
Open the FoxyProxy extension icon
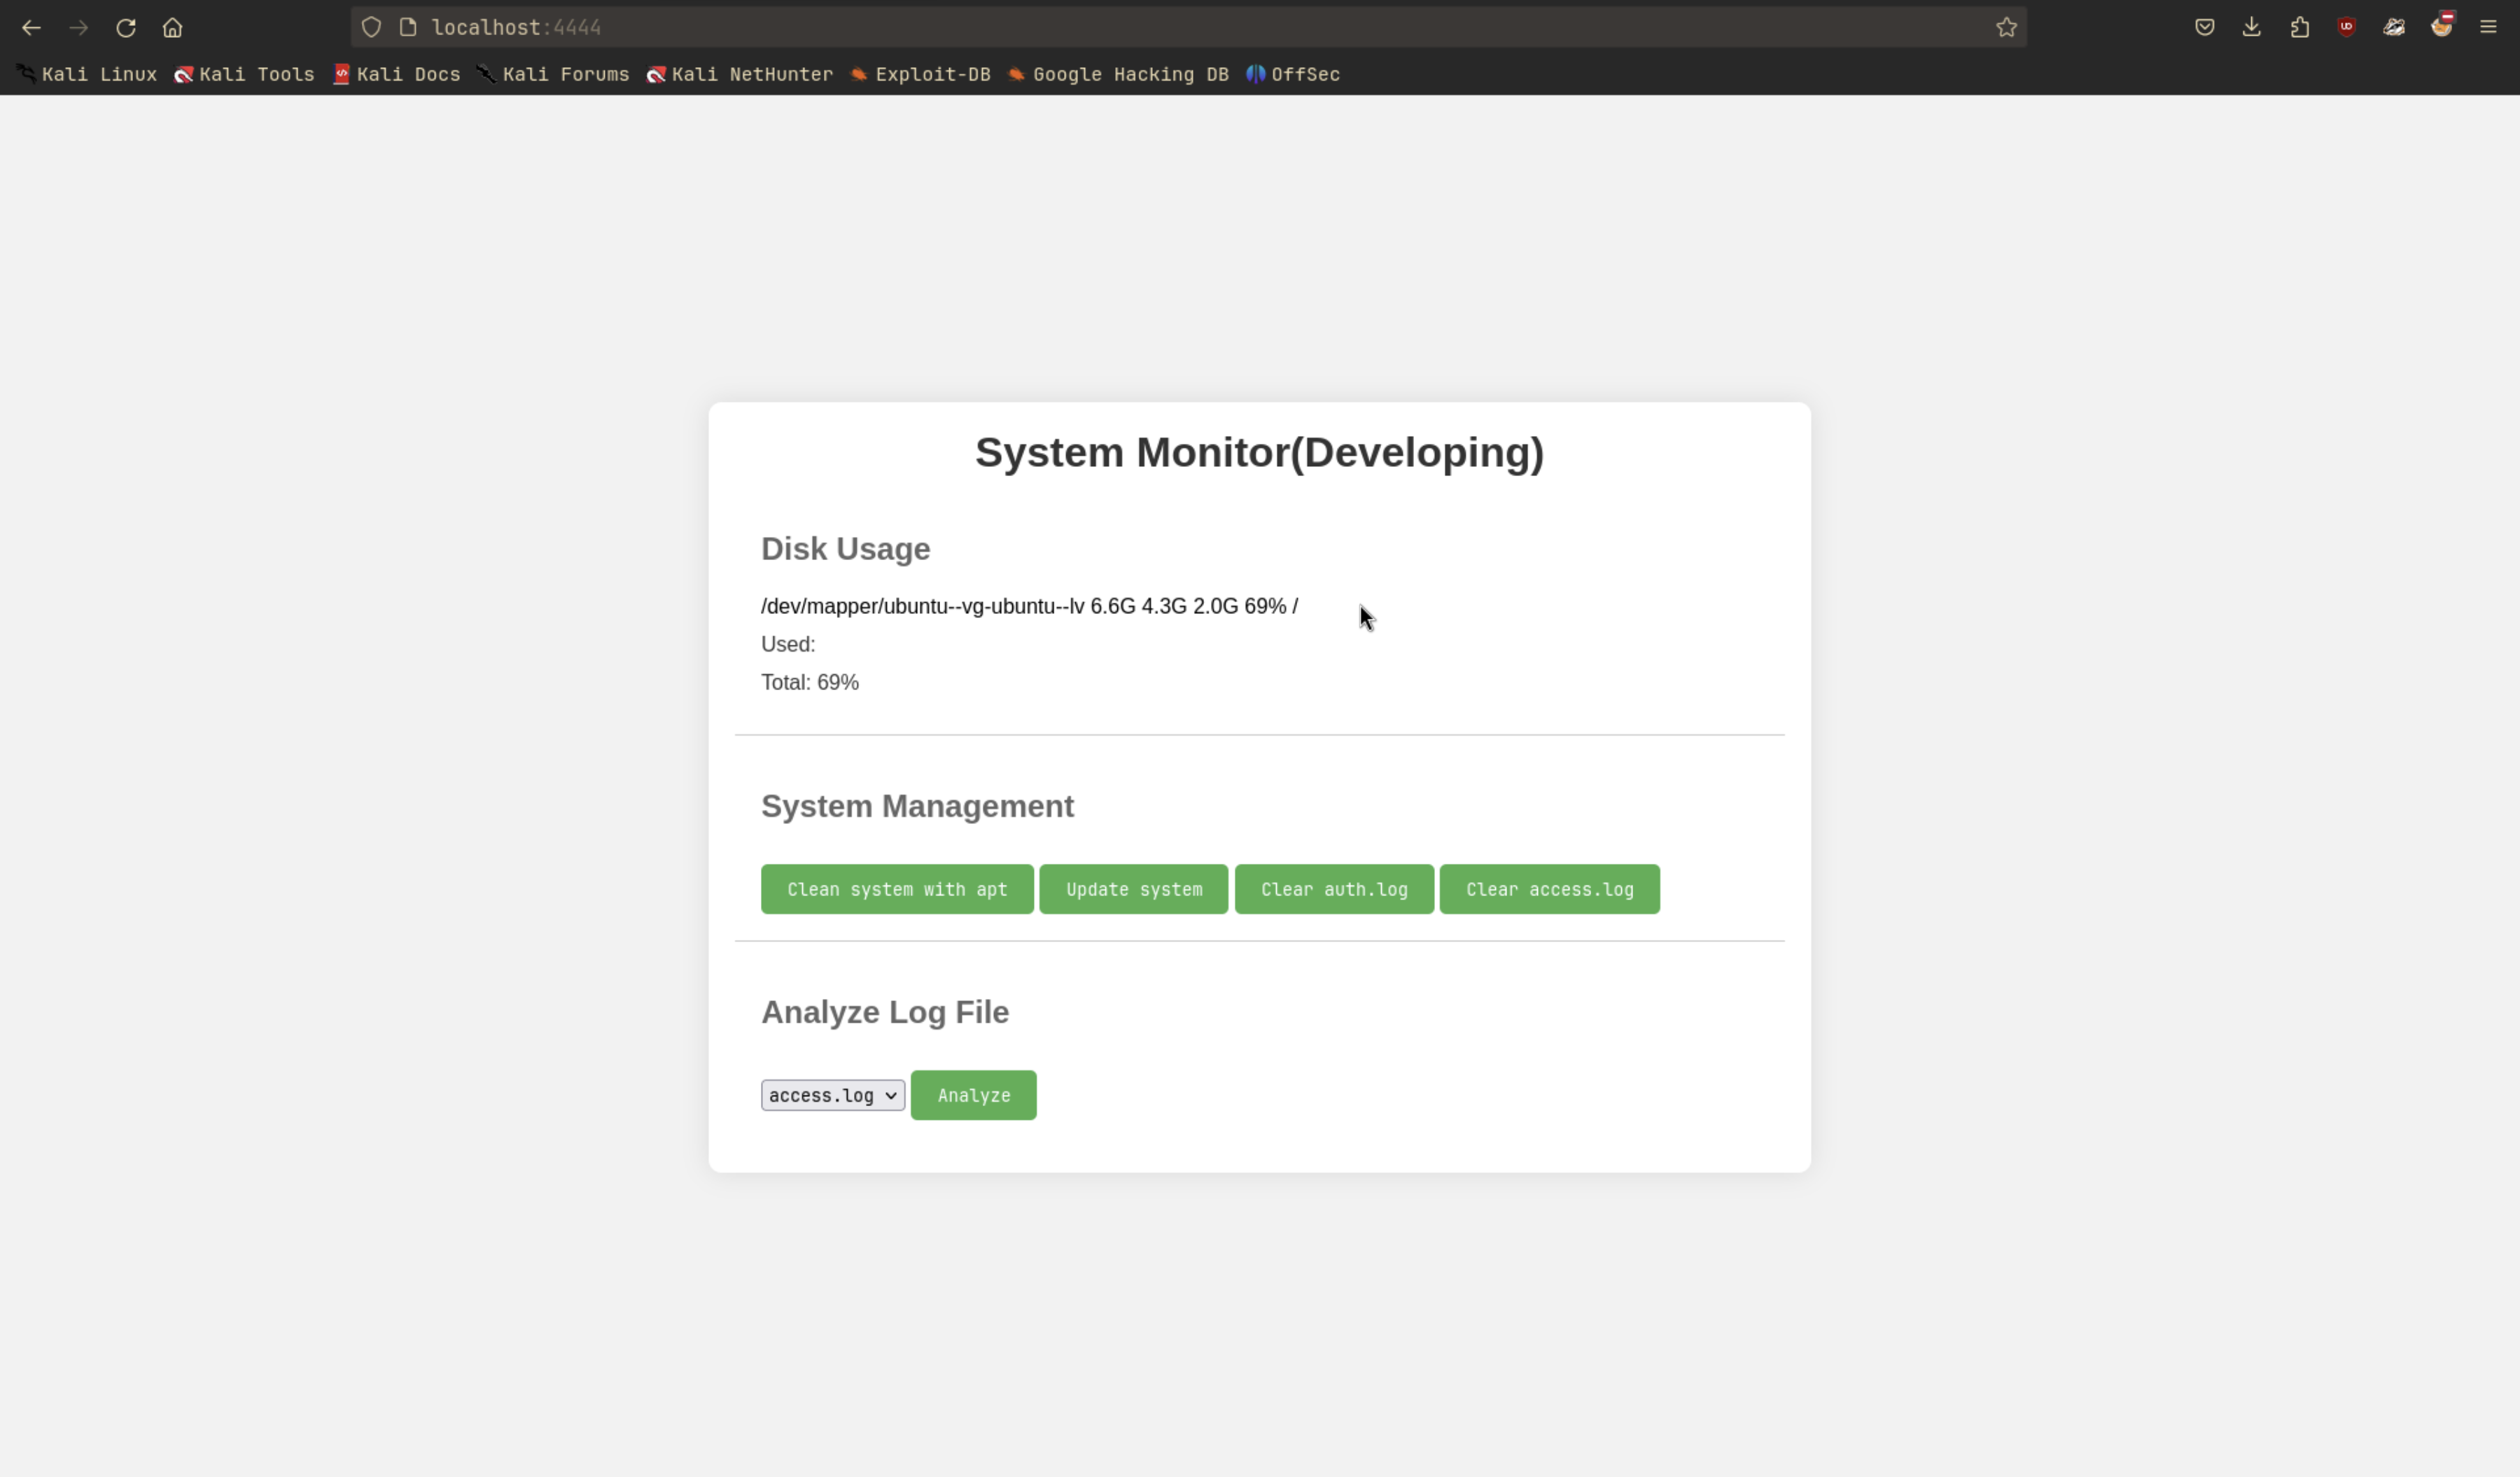pyautogui.click(x=2441, y=28)
